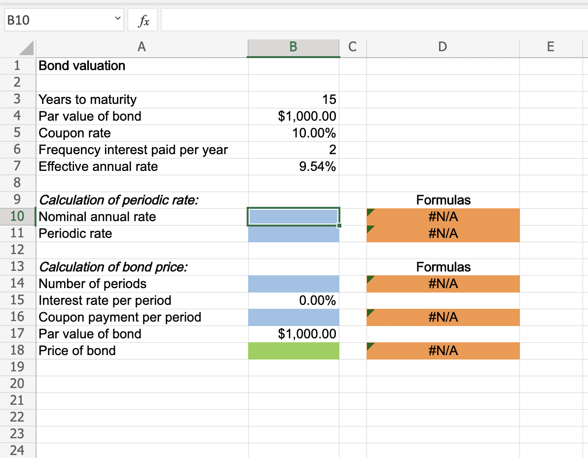Click the #N/A cell beside Periodic rate
588x458 pixels.
tap(442, 233)
